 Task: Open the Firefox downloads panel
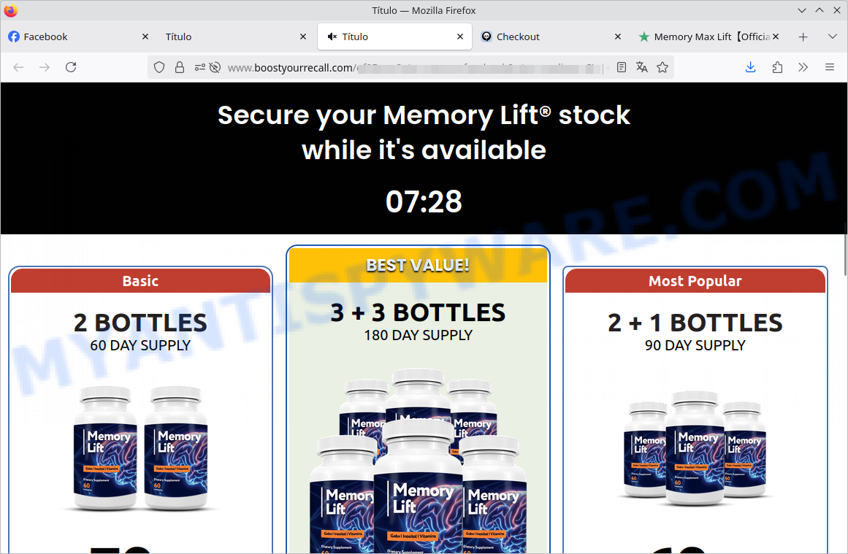pyautogui.click(x=750, y=67)
